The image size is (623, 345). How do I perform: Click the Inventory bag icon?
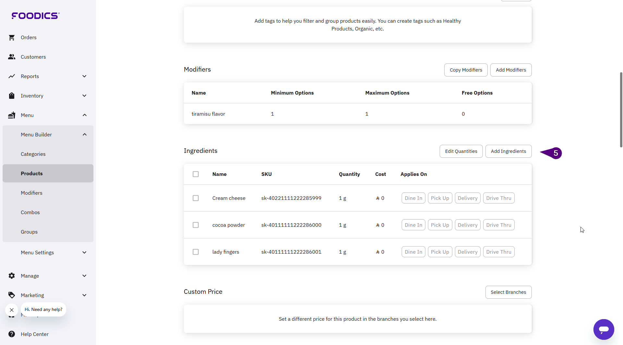tap(12, 96)
